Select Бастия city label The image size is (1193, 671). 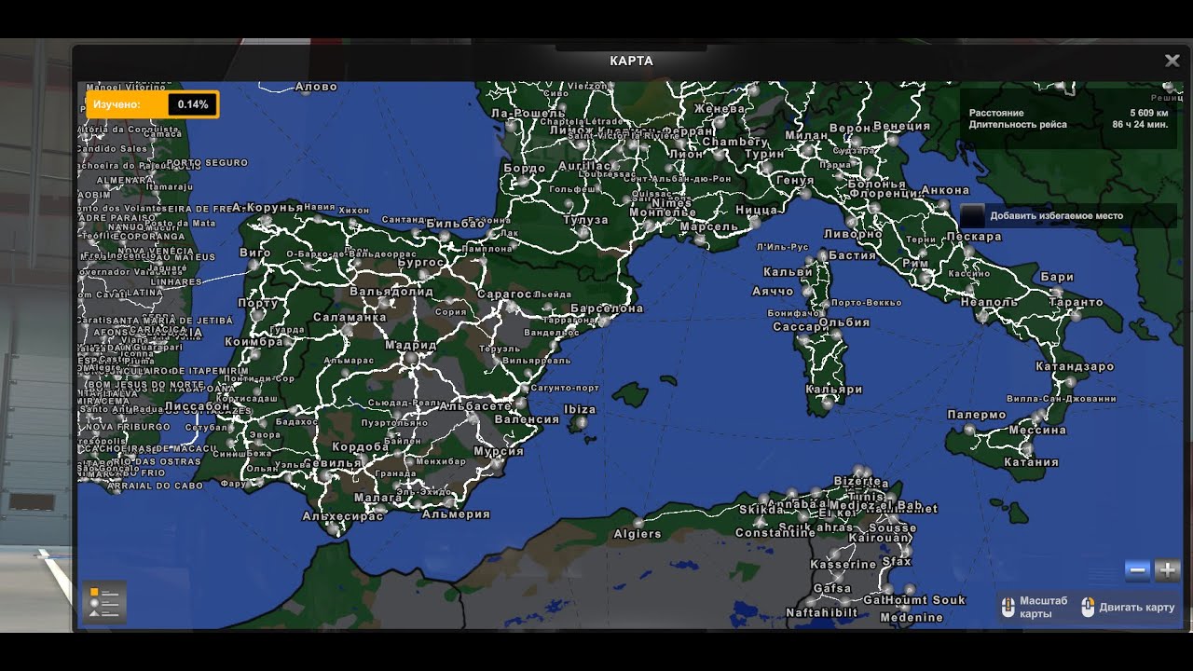pyautogui.click(x=852, y=255)
